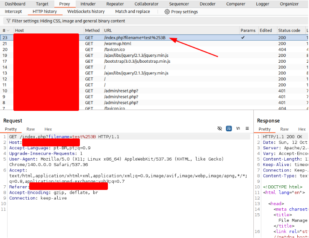
Task: Click the Params checkmark on request 23
Action: click(x=243, y=38)
